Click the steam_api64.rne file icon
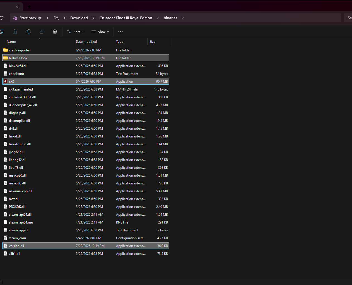 pos(6,222)
